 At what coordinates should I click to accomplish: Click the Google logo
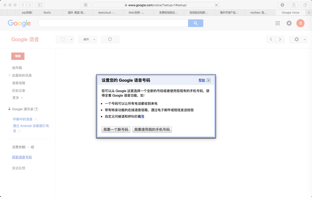coord(19,23)
